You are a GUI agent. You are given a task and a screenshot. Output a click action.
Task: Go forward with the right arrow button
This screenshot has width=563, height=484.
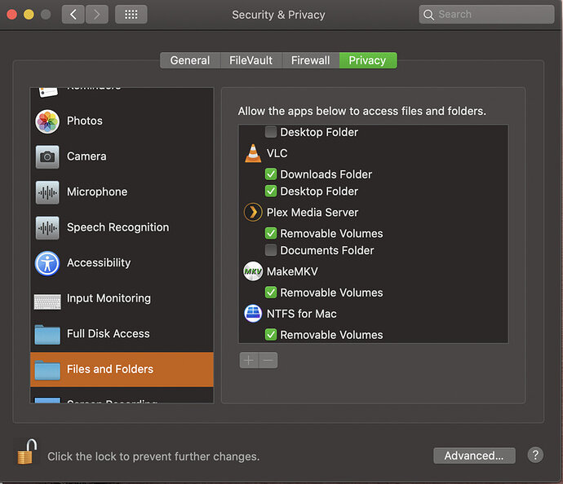96,15
